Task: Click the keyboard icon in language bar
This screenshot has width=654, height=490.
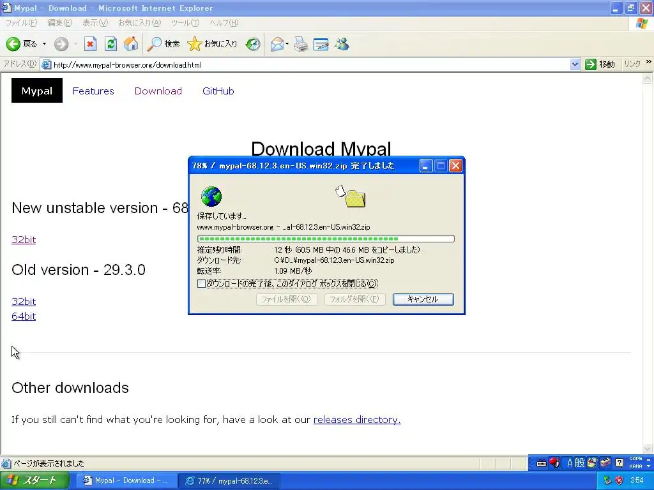Action: pos(542,463)
